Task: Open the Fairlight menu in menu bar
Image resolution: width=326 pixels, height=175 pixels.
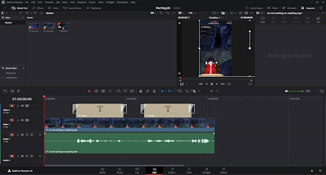Action: coord(110,2)
